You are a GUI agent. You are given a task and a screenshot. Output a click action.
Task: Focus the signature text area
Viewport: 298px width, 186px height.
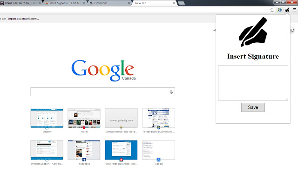tap(253, 83)
